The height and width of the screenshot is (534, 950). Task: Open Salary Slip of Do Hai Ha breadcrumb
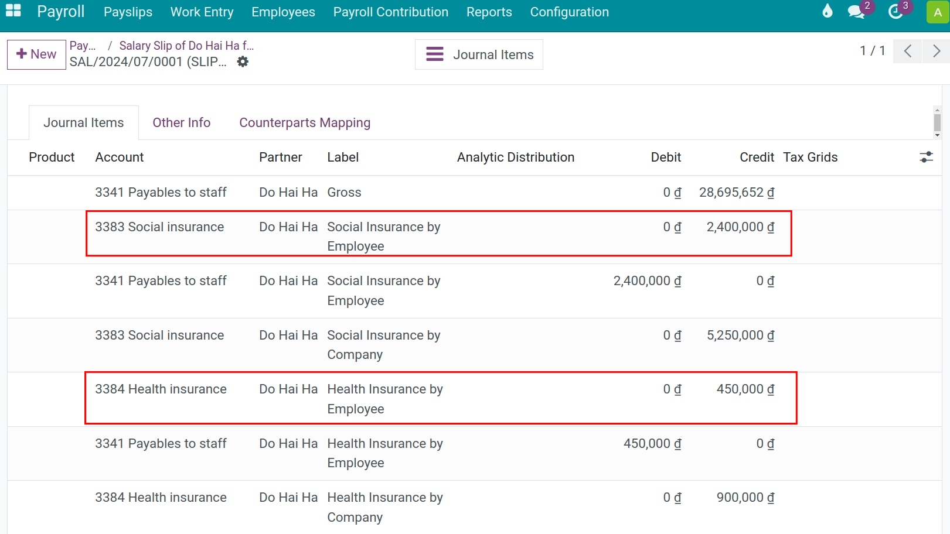tap(186, 46)
